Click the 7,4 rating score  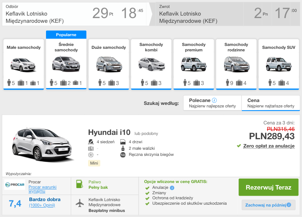tap(15, 203)
